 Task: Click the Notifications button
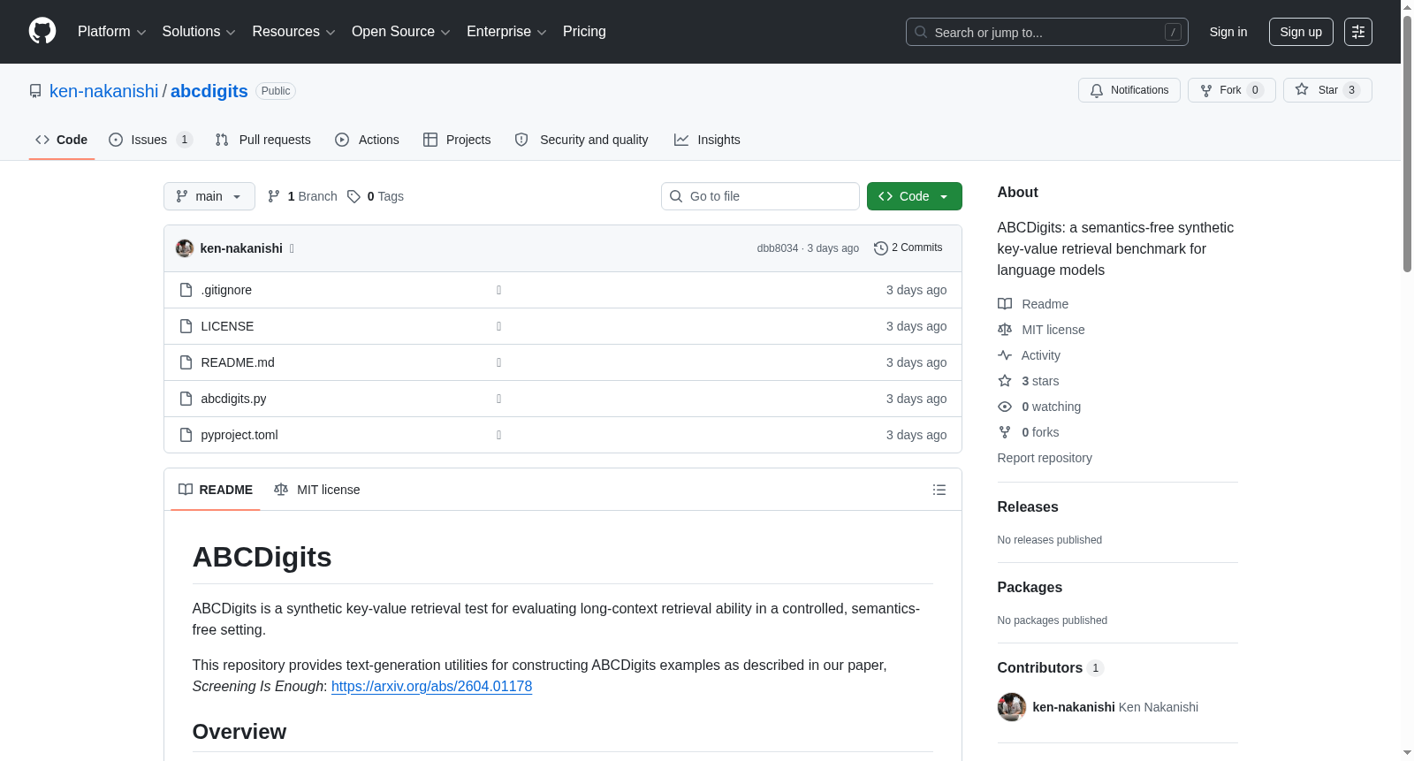click(1129, 90)
